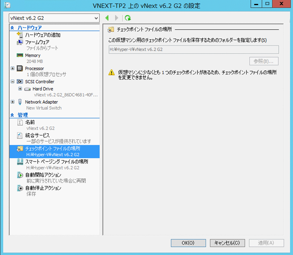This screenshot has height=255, width=293.
Task: Click the ファイルからブート text
Action: (x=42, y=48)
